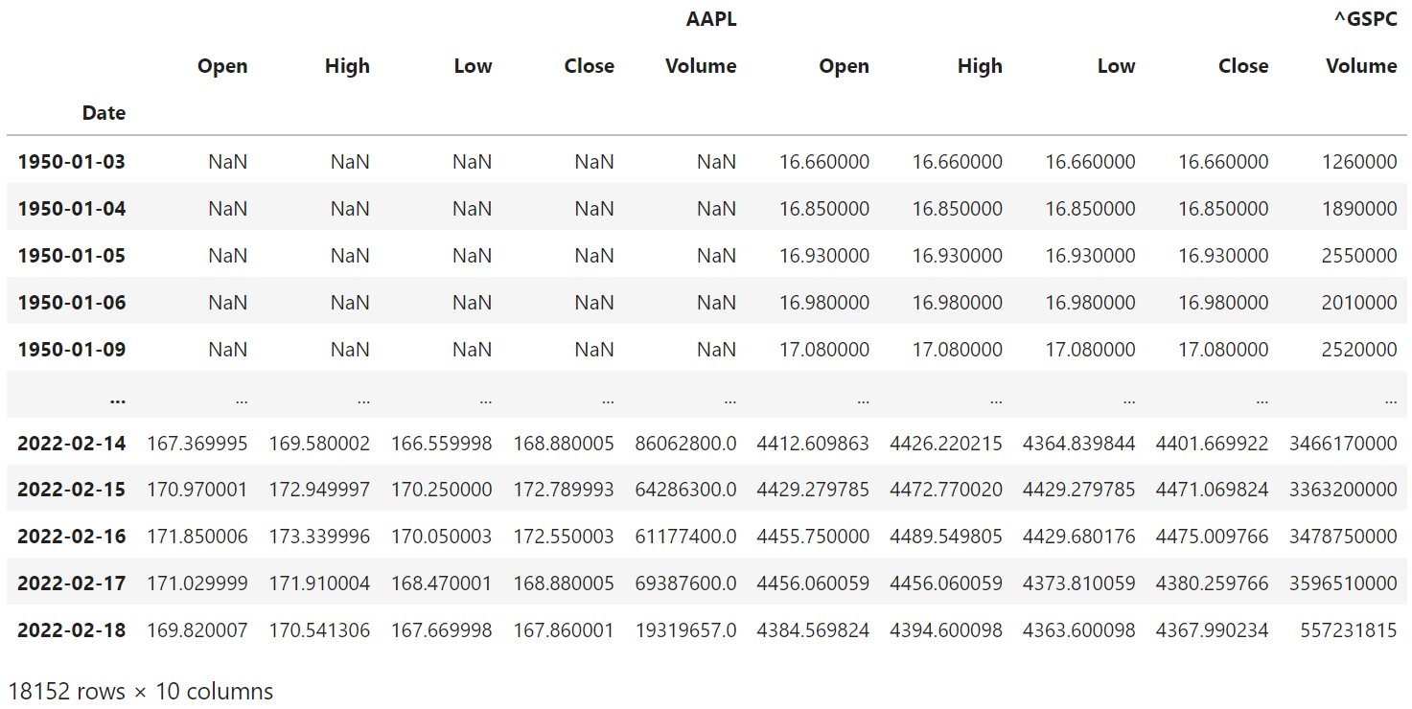Screen dimensions: 1412x709
Task: Select the row index 1950-01-06
Action: [72, 302]
